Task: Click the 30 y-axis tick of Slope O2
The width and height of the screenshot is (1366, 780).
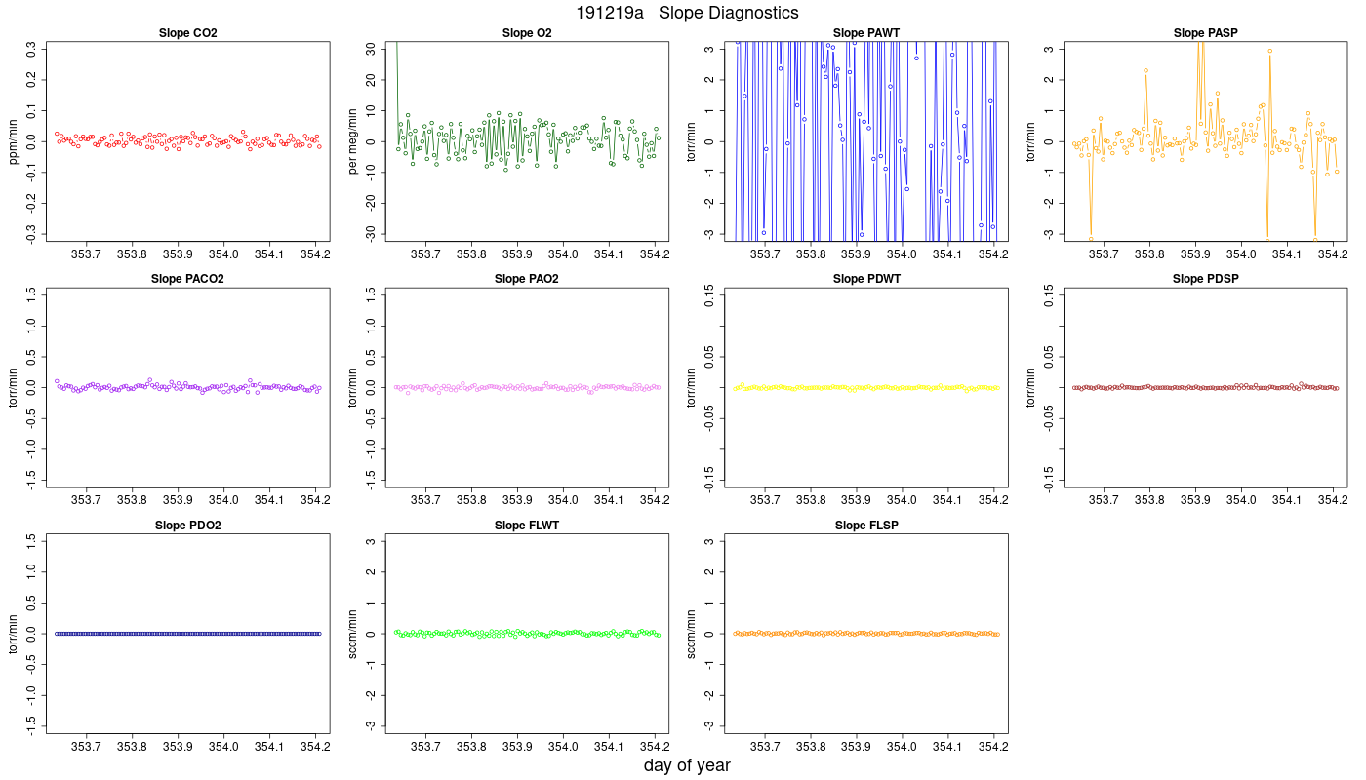Action: click(x=372, y=49)
